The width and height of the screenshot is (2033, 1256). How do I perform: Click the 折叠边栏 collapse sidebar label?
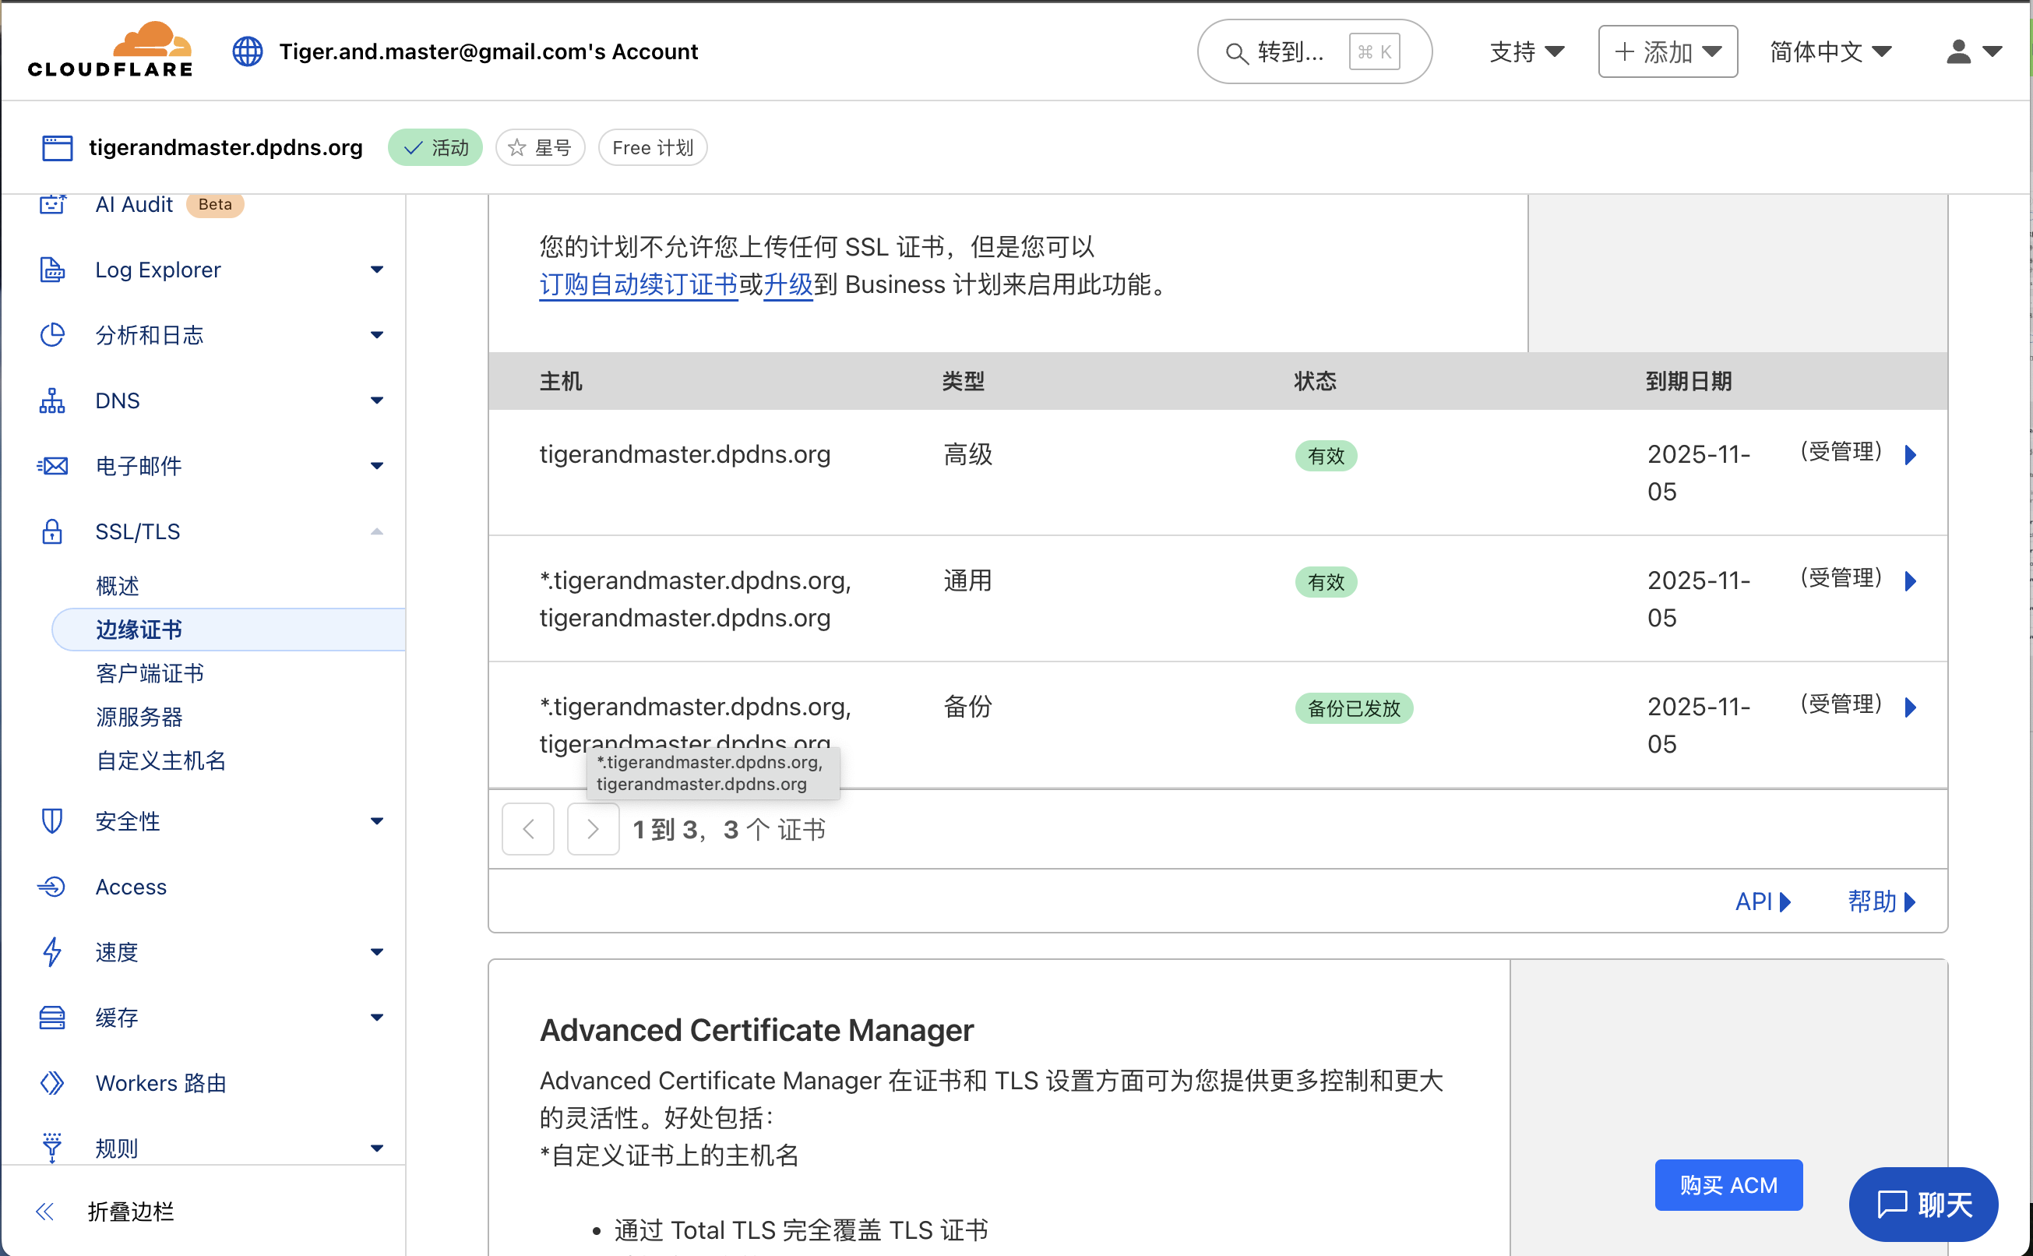[131, 1212]
